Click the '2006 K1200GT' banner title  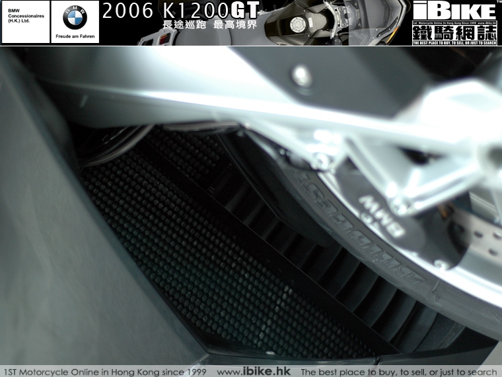[x=180, y=11]
